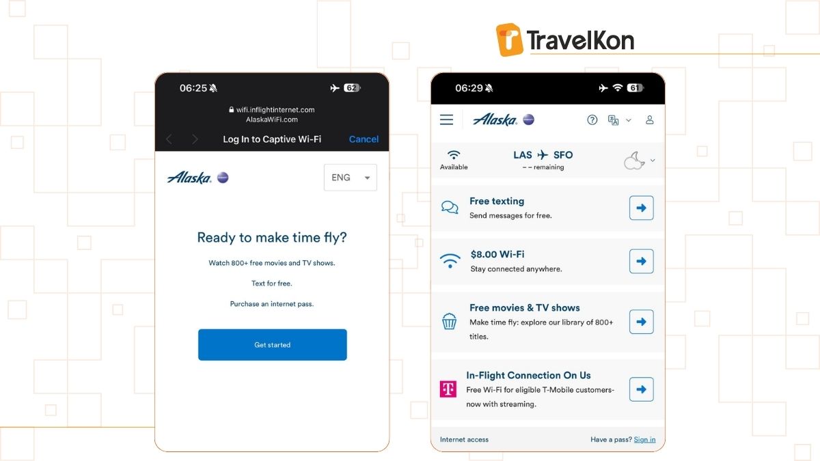
Task: Expand the weather moon cloud chevron
Action: 653,160
